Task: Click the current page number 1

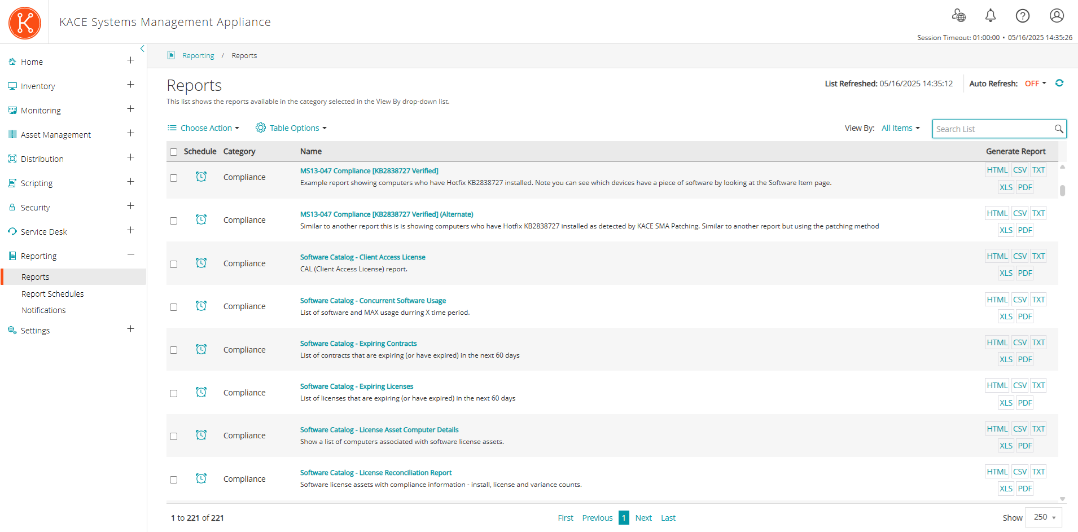Action: 624,518
